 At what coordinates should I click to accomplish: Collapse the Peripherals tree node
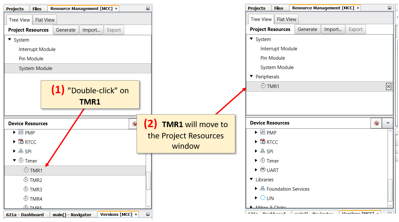tap(251, 76)
